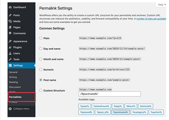Select the Custom Structure radio button
The height and width of the screenshot is (120, 169).
(41, 90)
